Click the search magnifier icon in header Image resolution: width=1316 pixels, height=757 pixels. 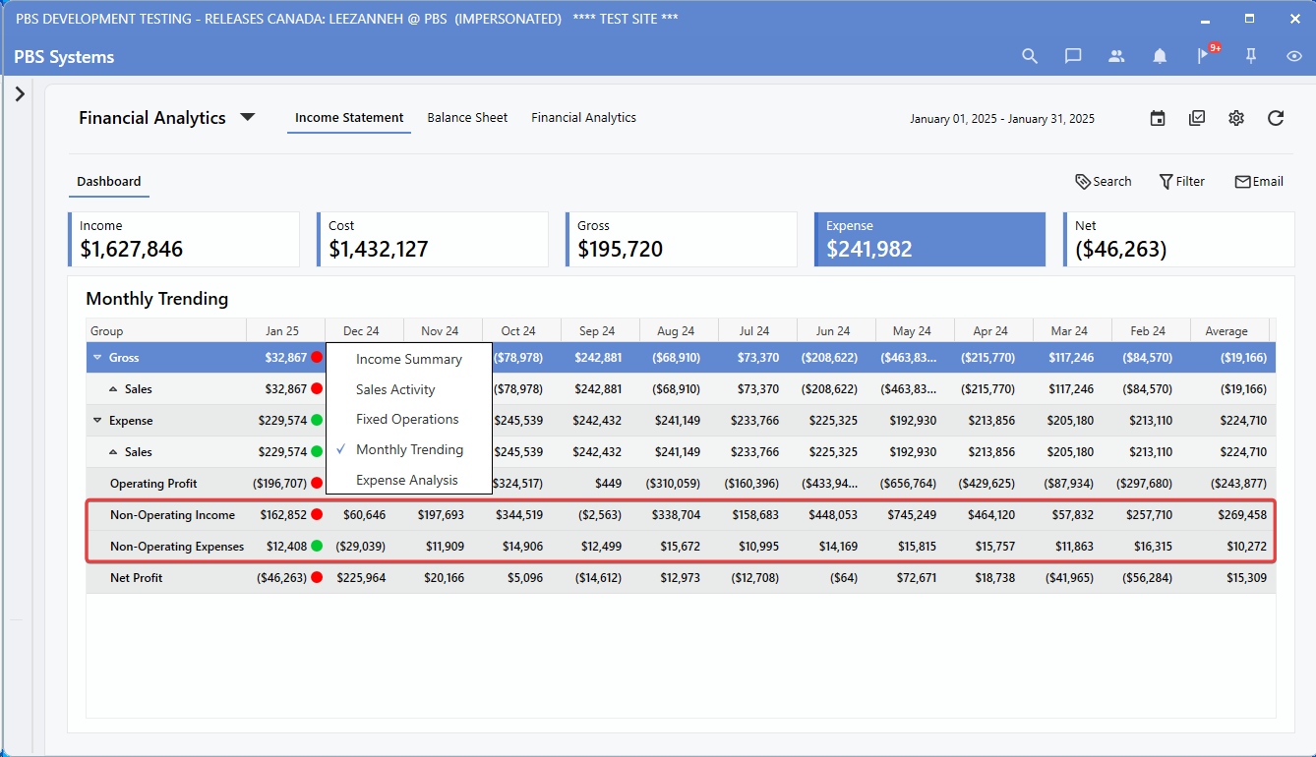(x=1030, y=57)
